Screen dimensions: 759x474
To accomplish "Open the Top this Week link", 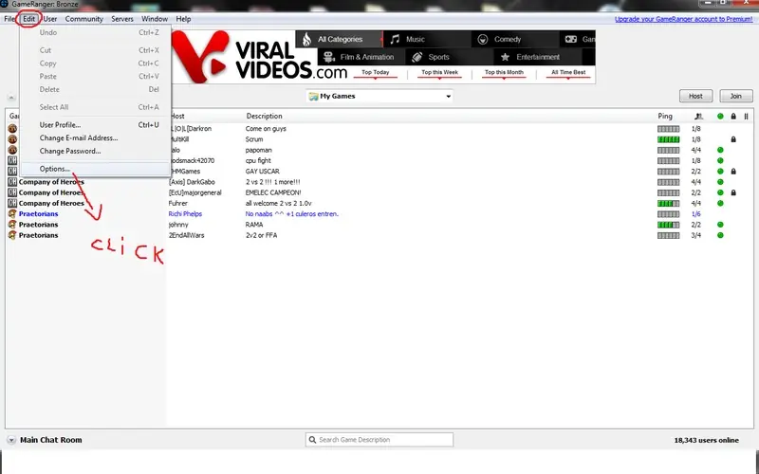I will click(x=439, y=72).
